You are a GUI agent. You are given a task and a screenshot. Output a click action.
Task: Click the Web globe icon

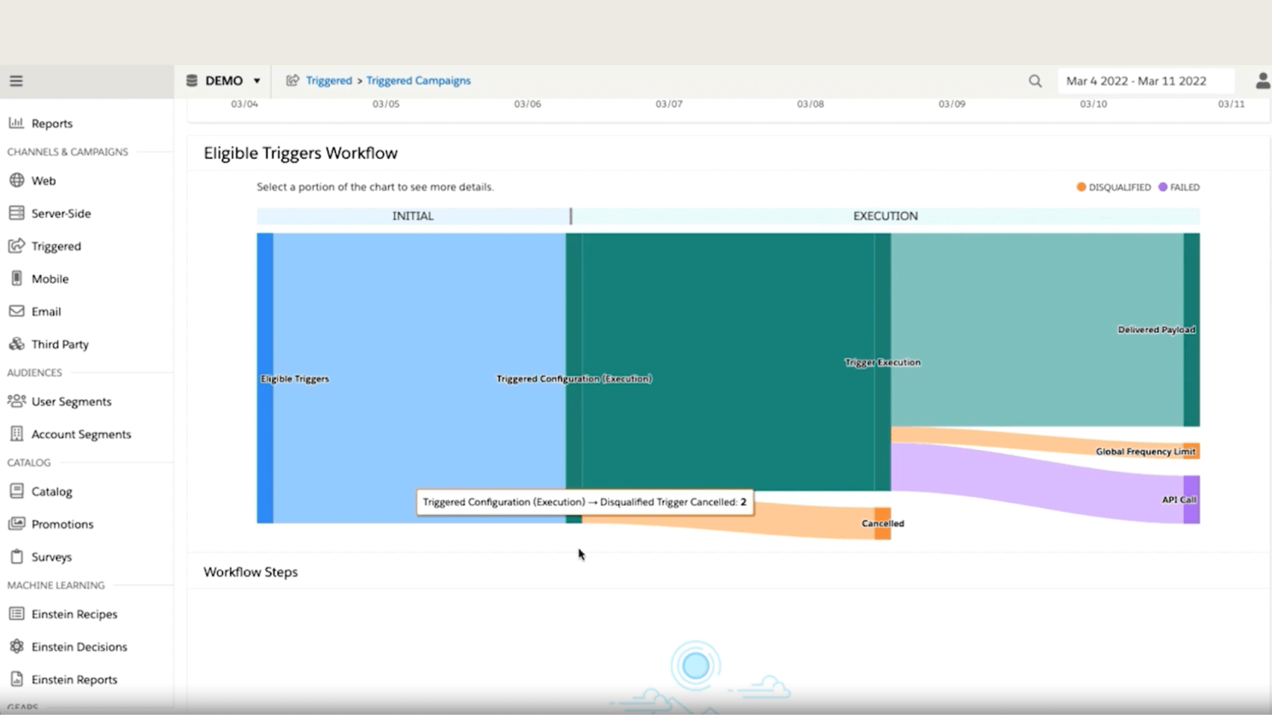tap(16, 180)
